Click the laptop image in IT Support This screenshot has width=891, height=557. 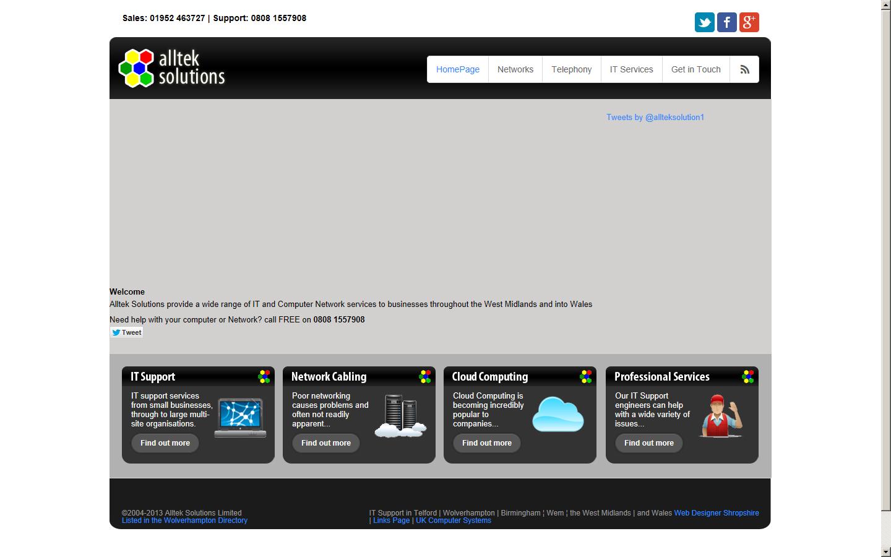(x=240, y=418)
